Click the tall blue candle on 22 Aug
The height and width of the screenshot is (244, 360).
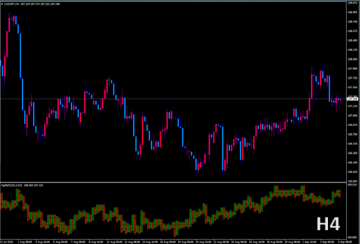222,148
